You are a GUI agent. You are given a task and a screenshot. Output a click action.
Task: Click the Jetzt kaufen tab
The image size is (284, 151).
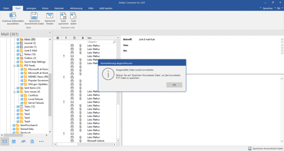coord(106,8)
